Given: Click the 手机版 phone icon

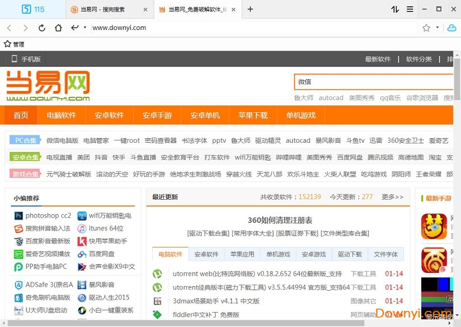Looking at the screenshot, I should coord(14,59).
